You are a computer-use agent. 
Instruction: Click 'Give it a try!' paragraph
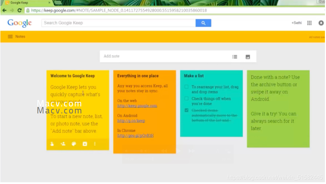(273, 121)
